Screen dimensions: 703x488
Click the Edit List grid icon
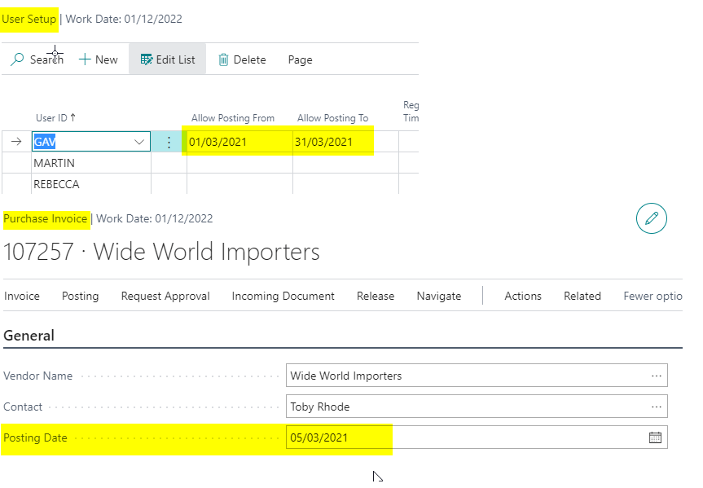[147, 59]
